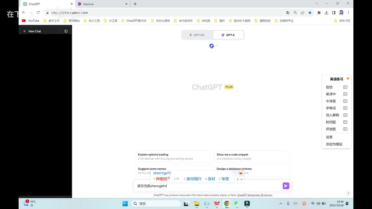Reload the page with refresh icon
Viewport: 372px width, 209px height.
[x=38, y=12]
